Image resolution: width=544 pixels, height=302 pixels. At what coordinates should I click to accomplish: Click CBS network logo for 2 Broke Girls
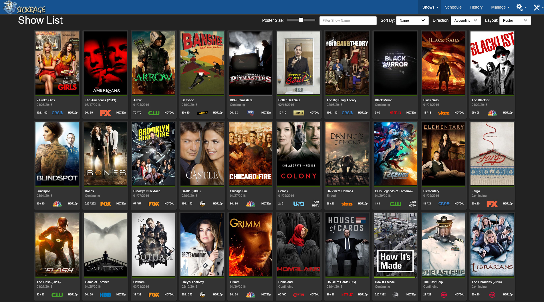click(x=57, y=113)
